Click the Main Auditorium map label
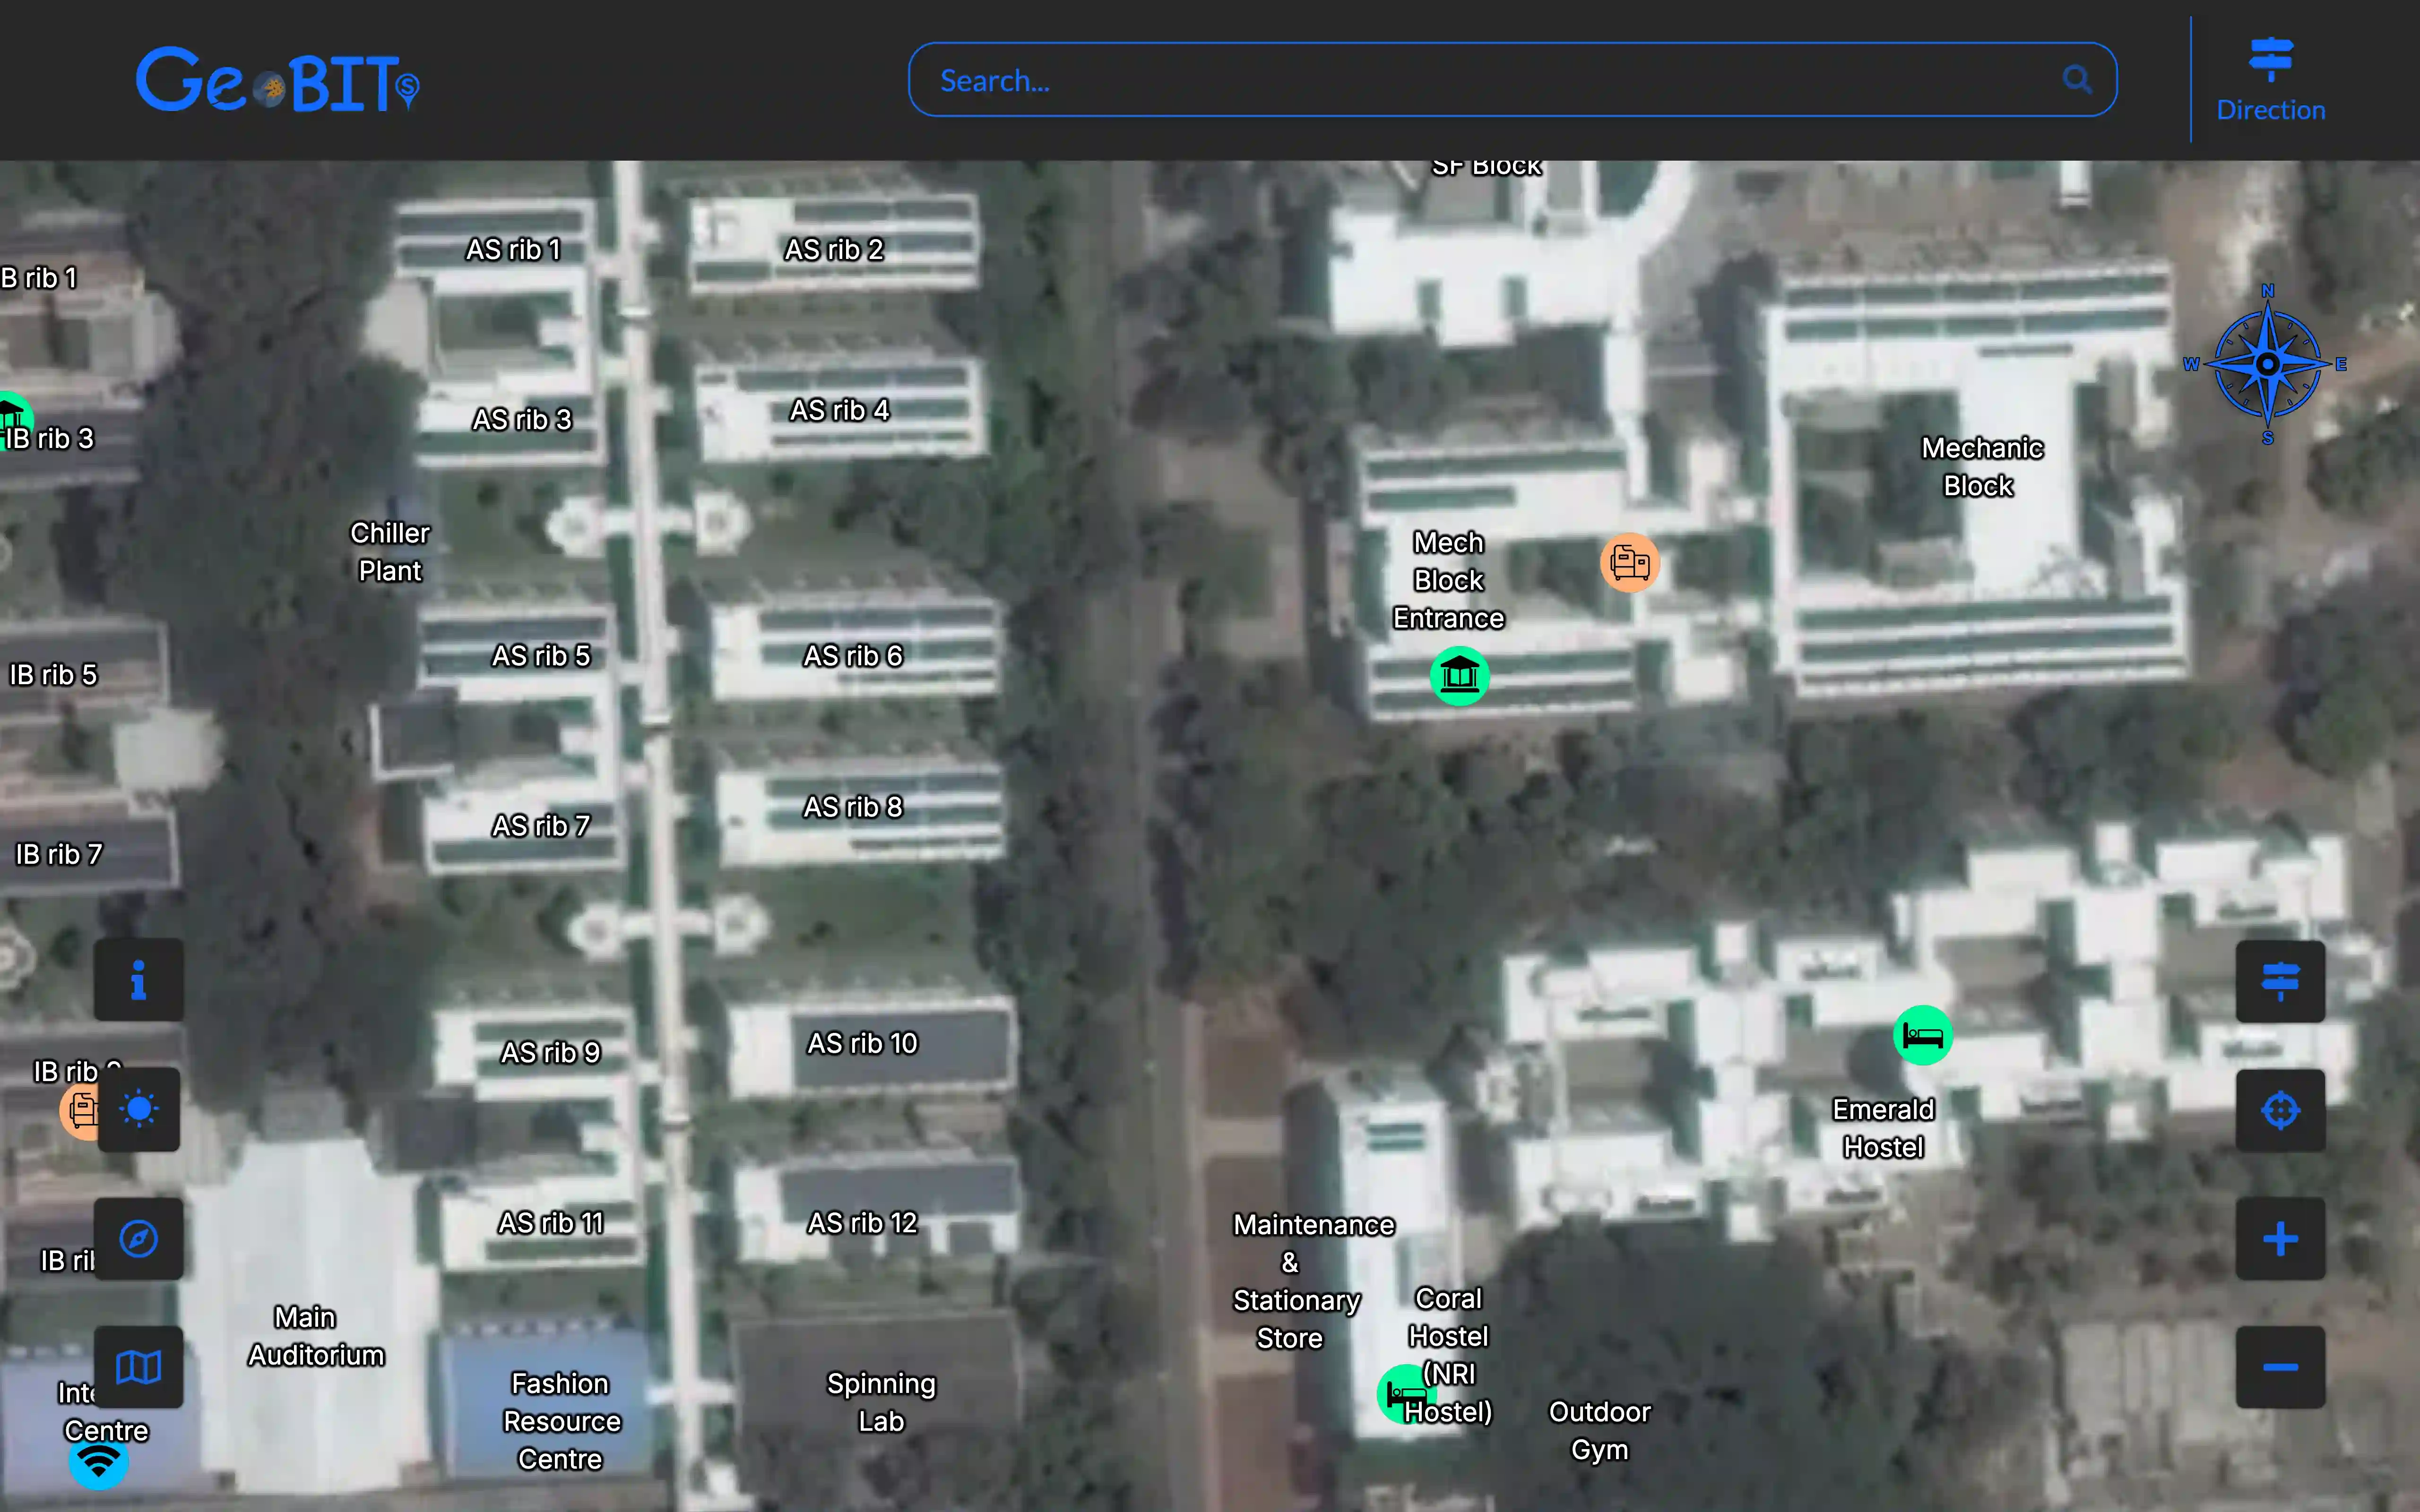Image resolution: width=2420 pixels, height=1512 pixels. [314, 1336]
